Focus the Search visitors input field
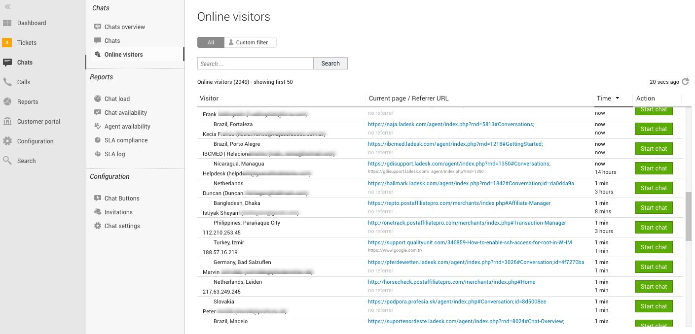This screenshot has width=695, height=334. [256, 64]
